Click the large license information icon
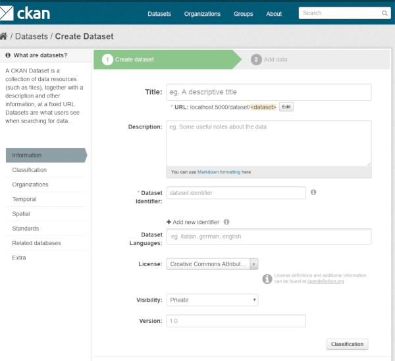 pos(267,279)
